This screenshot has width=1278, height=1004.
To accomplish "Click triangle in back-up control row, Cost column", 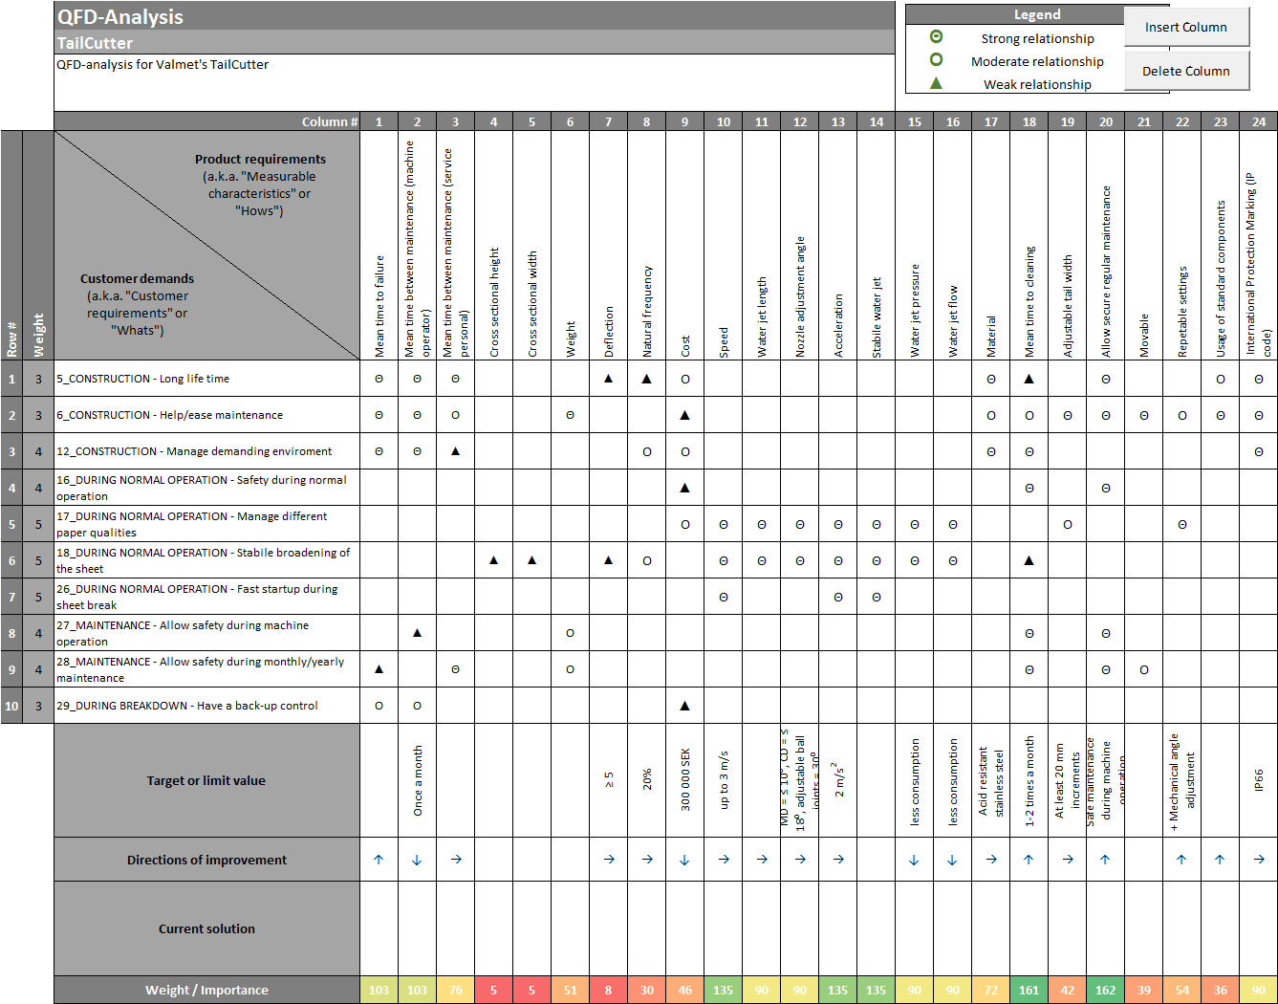I will [684, 706].
